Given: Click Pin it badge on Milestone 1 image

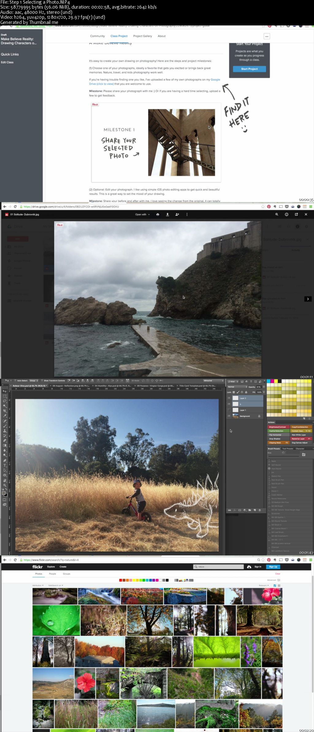Looking at the screenshot, I should point(95,105).
